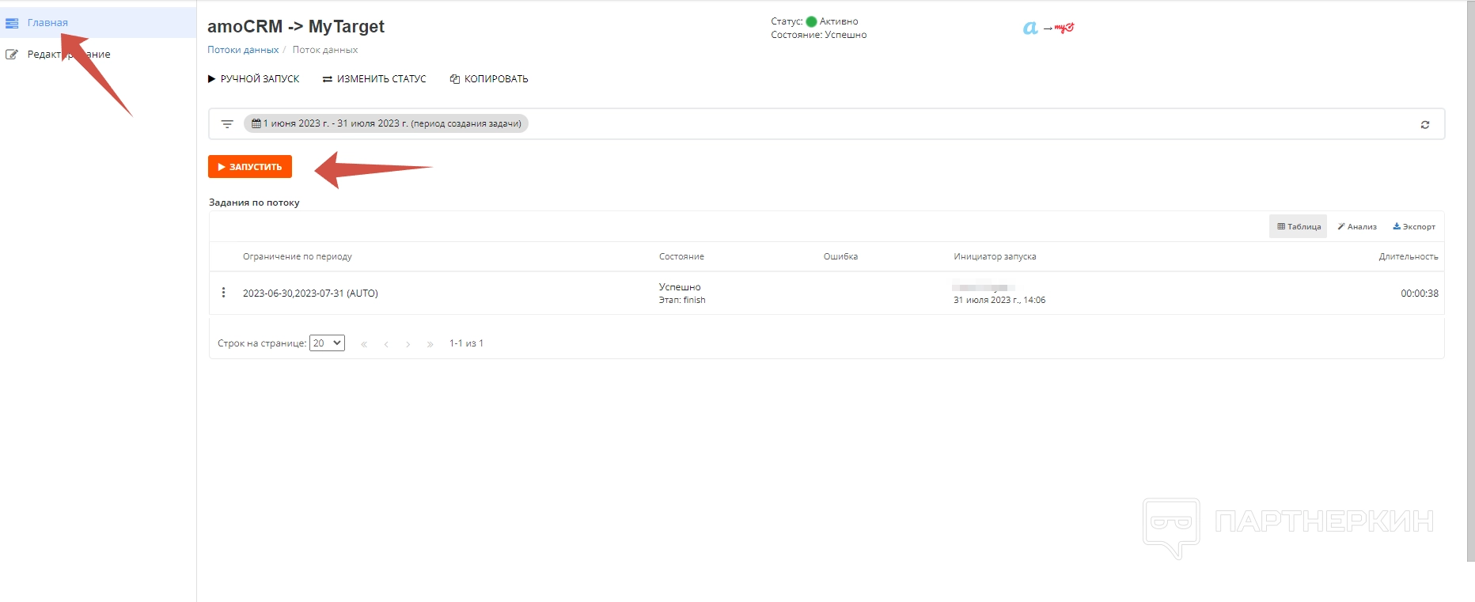Sort by Длительность column header

1409,257
